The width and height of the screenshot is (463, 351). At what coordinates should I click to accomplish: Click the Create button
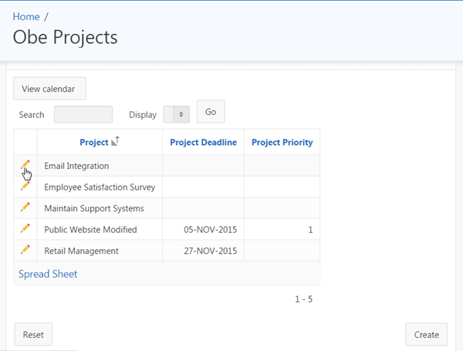[426, 335]
